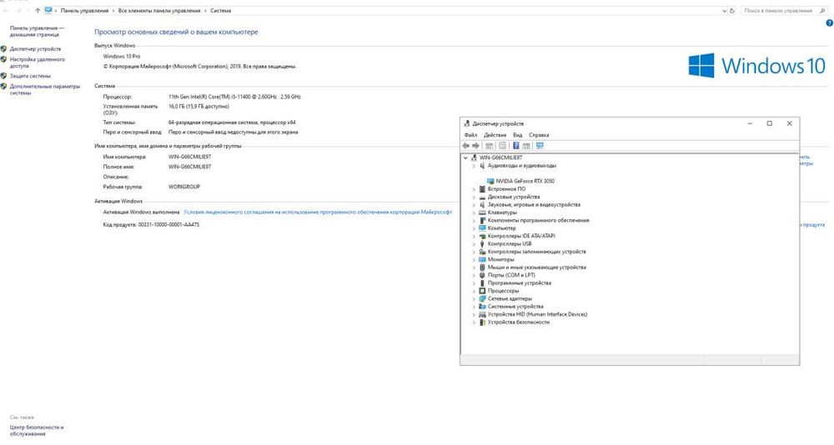This screenshot has width=834, height=445.
Task: Open the Справка menu in Device Manager
Action: coord(539,135)
